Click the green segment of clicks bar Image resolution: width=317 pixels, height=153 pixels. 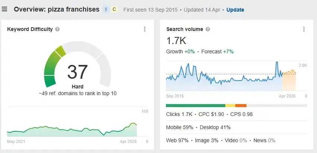point(195,106)
